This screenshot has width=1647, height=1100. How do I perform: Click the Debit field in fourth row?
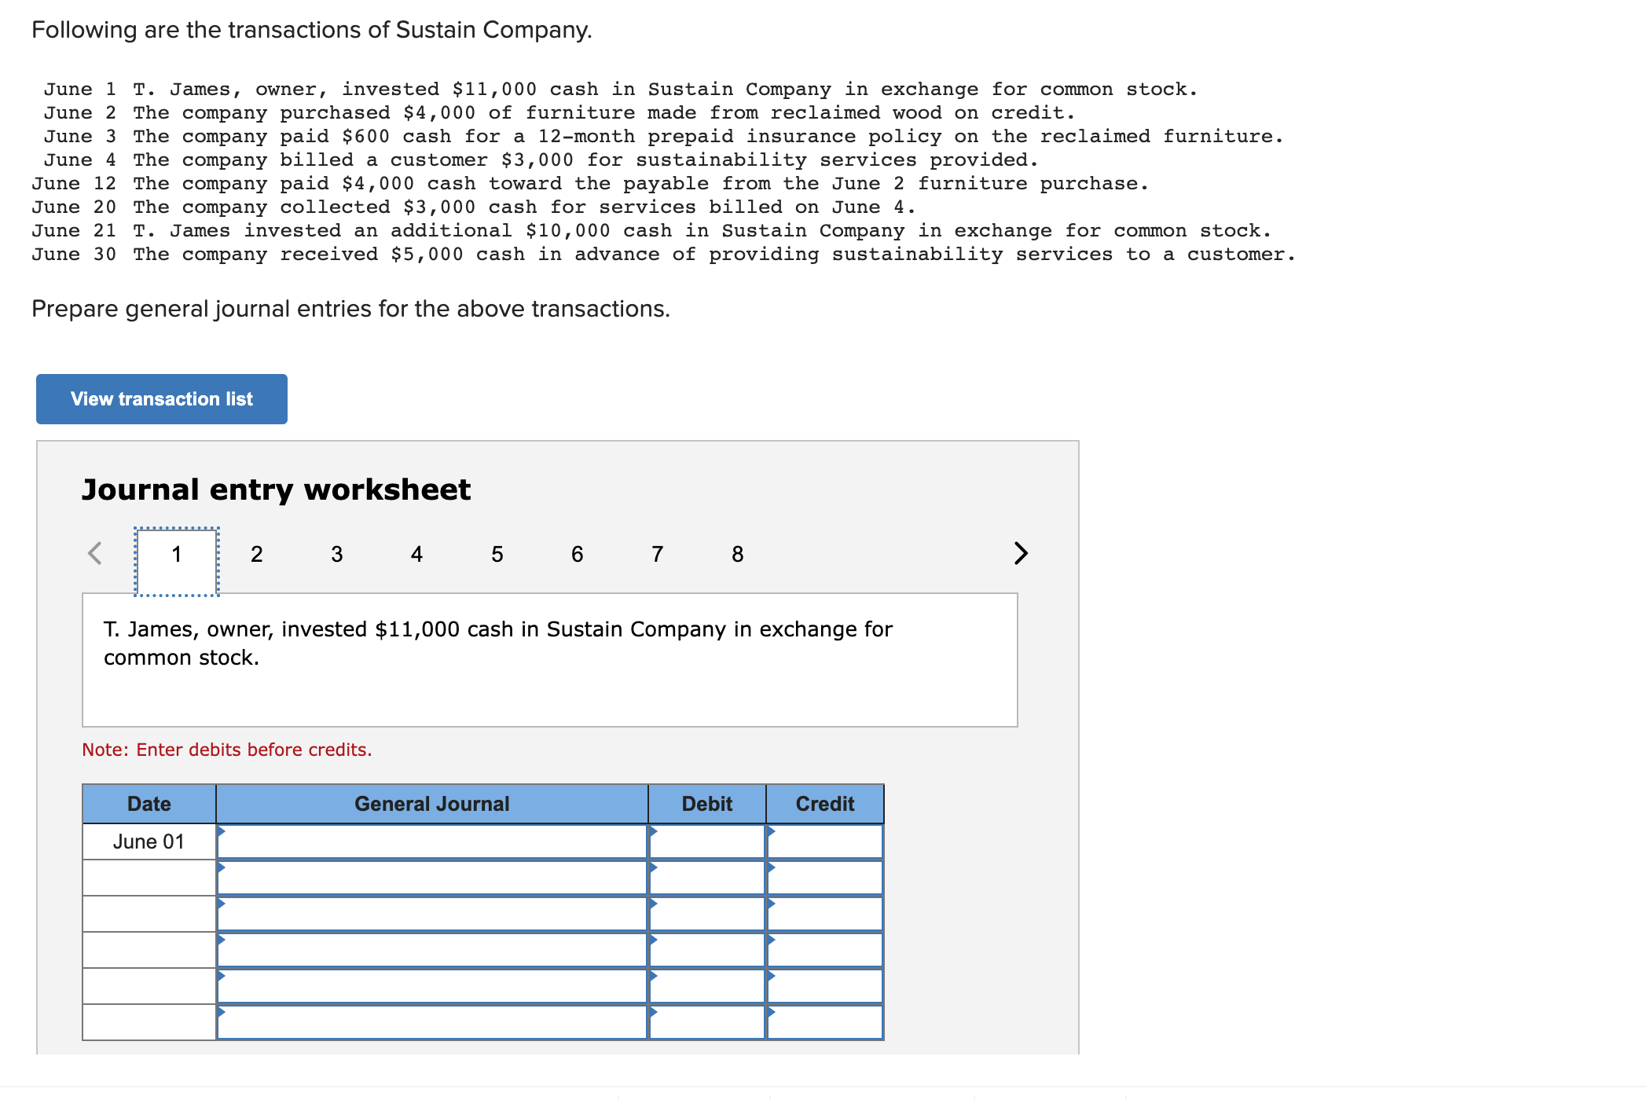(x=707, y=950)
